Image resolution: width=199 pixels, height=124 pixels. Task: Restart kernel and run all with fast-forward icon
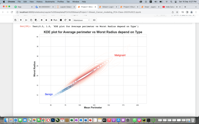coord(70,20)
